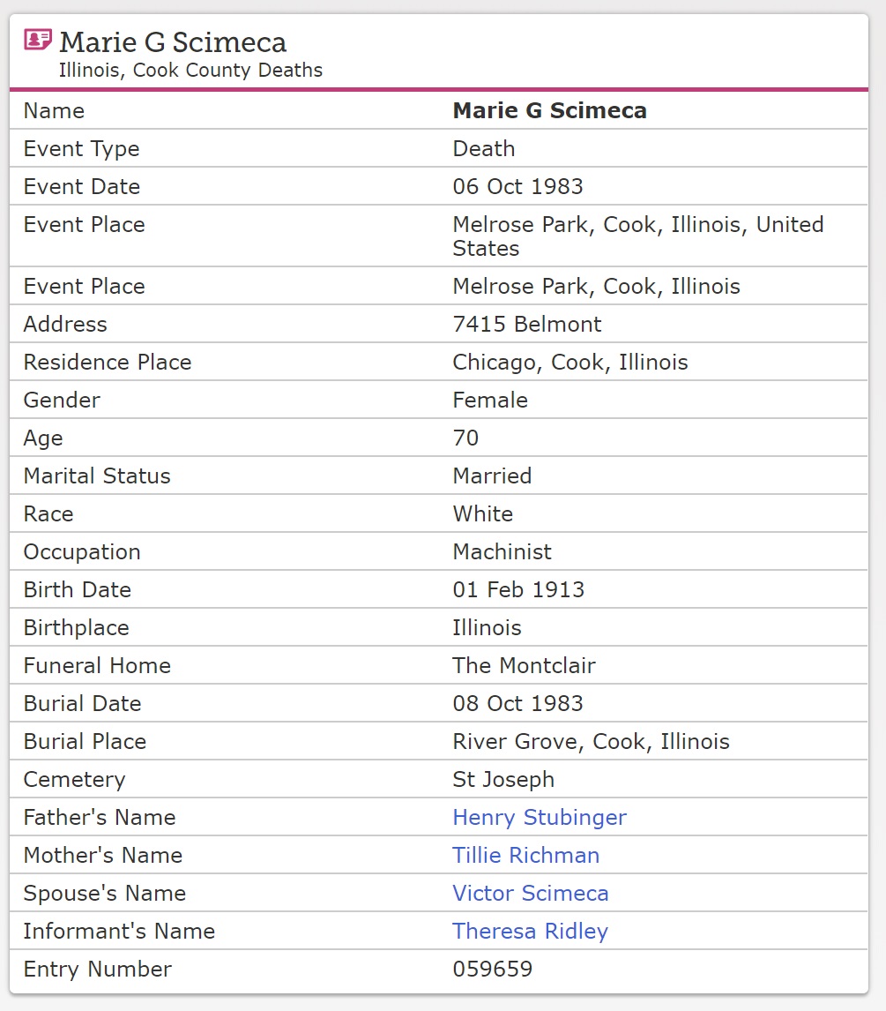
Task: Open spouse Victor Scimeca's record
Action: coord(530,894)
